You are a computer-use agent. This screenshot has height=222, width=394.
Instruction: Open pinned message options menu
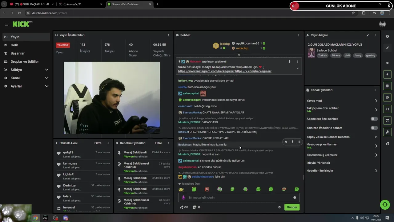coord(298,62)
